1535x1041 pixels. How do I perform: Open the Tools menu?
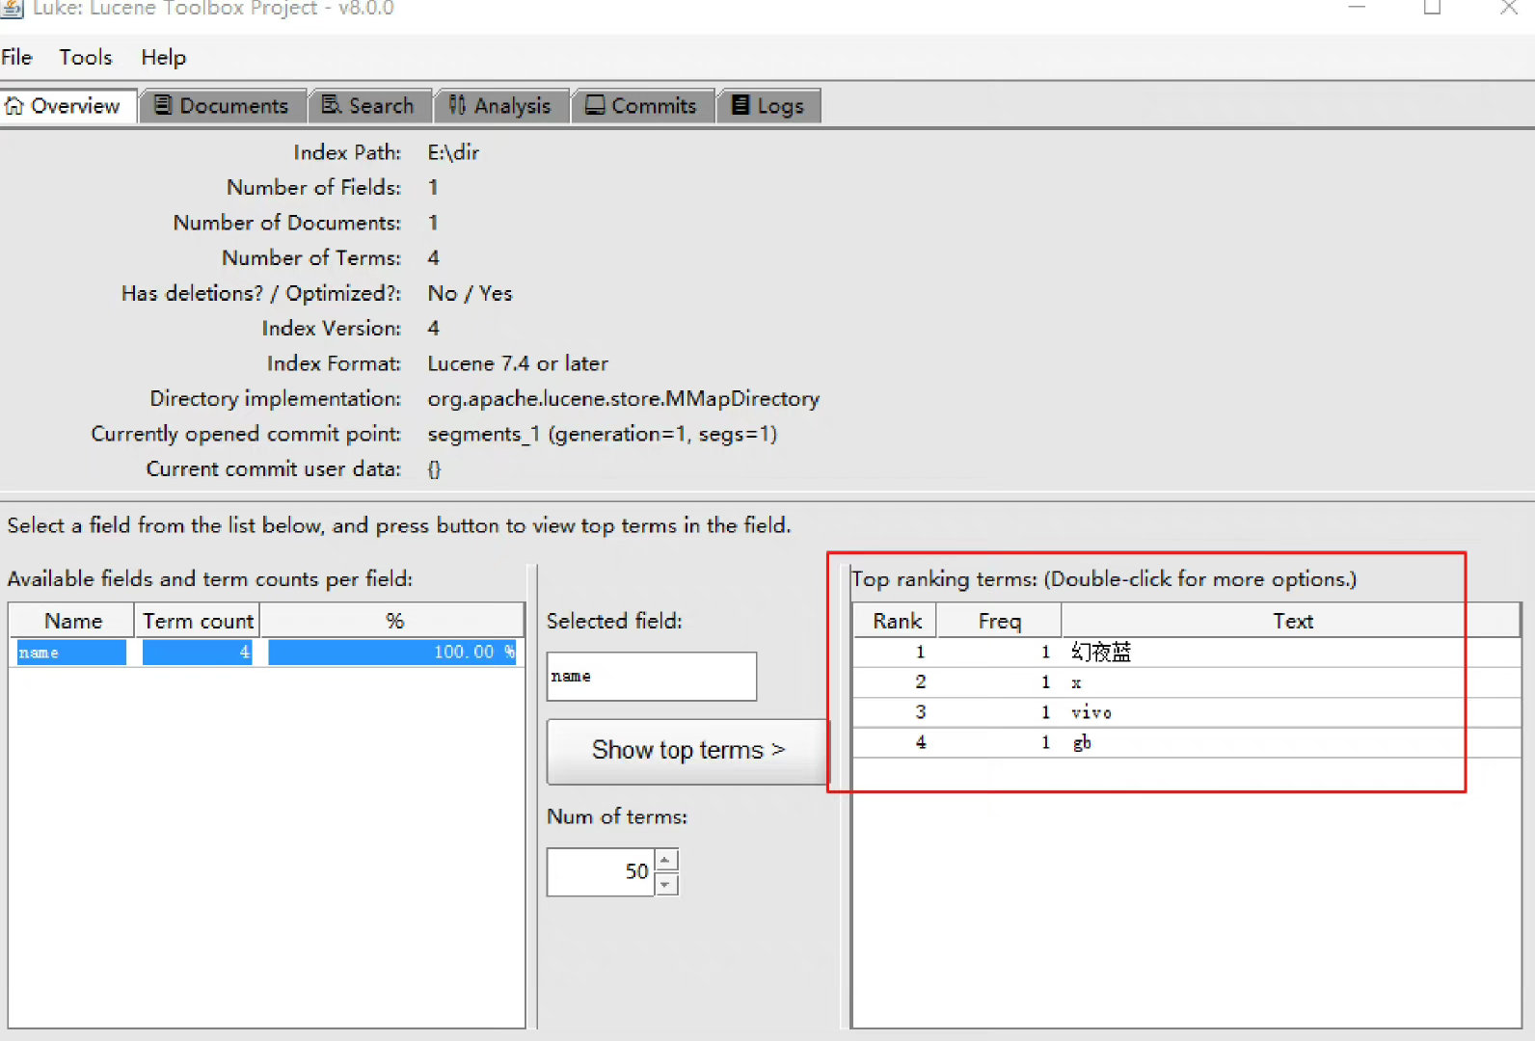click(86, 57)
